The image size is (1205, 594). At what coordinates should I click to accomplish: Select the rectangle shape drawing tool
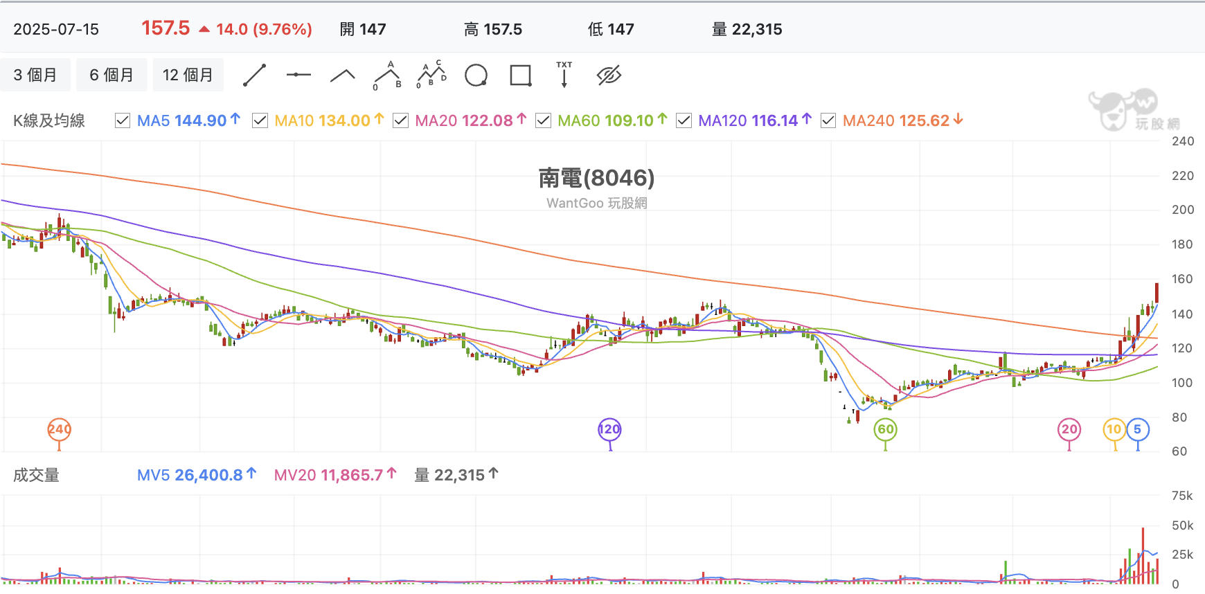pyautogui.click(x=520, y=75)
